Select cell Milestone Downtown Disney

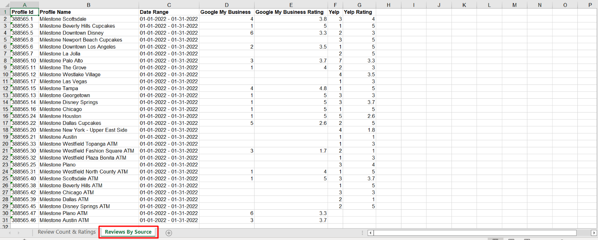[x=89, y=33]
